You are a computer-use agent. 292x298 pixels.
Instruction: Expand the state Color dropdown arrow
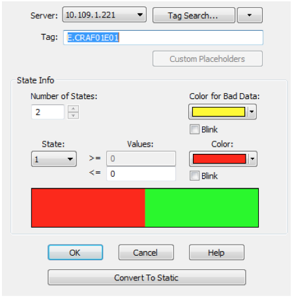coord(252,159)
